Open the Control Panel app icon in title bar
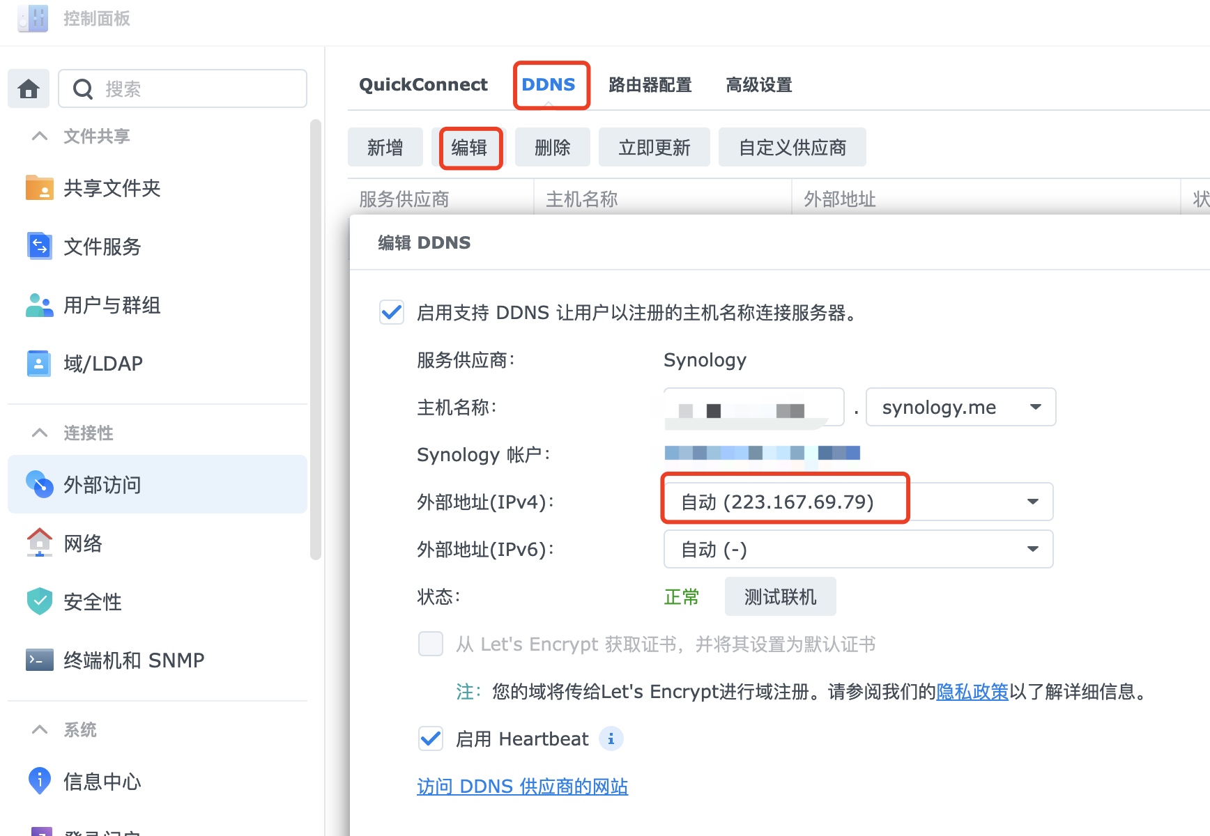Image resolution: width=1210 pixels, height=836 pixels. pos(33,18)
